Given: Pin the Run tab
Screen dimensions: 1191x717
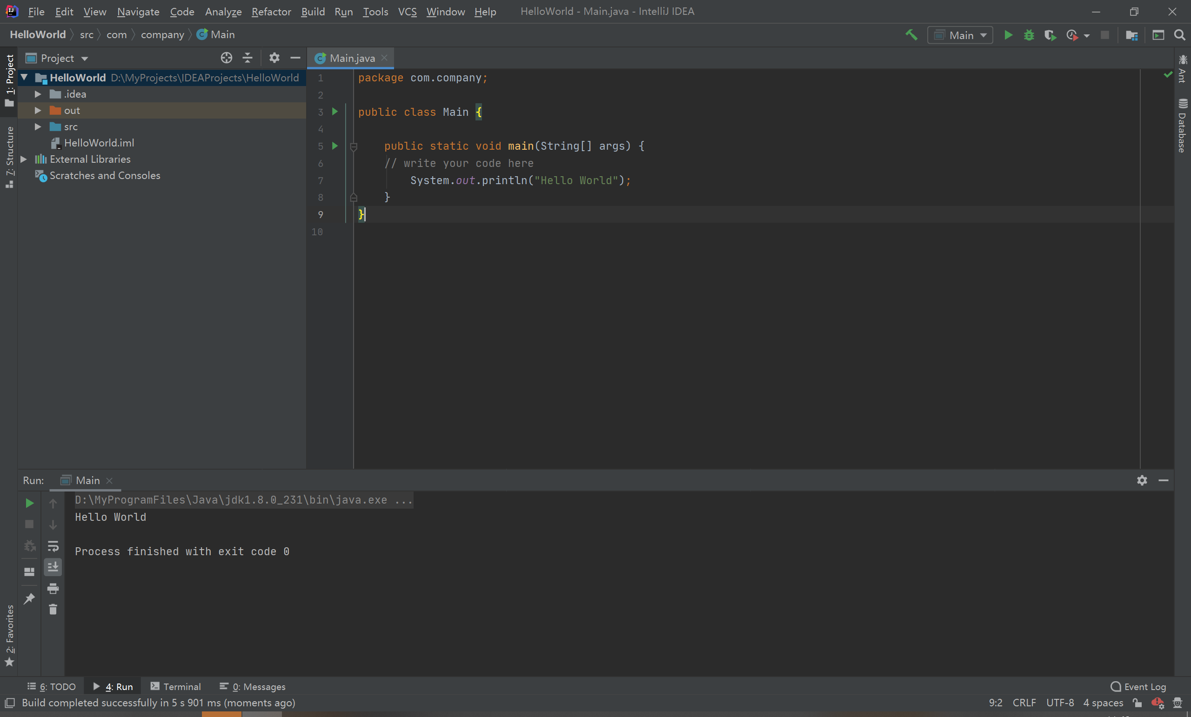Looking at the screenshot, I should click(x=29, y=598).
